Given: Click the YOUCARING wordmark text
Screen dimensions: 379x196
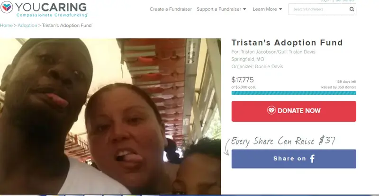Looking at the screenshot, I should (x=51, y=7).
